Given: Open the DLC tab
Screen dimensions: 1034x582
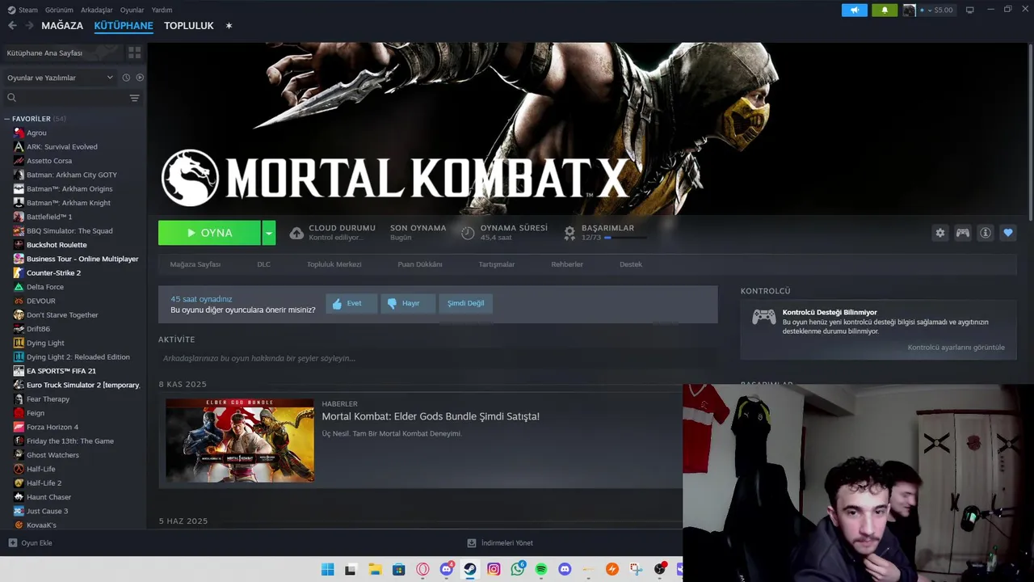Looking at the screenshot, I should (x=263, y=264).
